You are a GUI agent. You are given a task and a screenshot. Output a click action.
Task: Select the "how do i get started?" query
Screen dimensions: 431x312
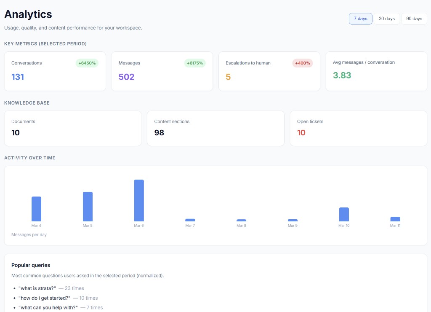(x=44, y=298)
